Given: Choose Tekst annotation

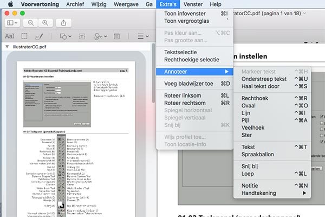Looking at the screenshot, I should click(x=272, y=147).
